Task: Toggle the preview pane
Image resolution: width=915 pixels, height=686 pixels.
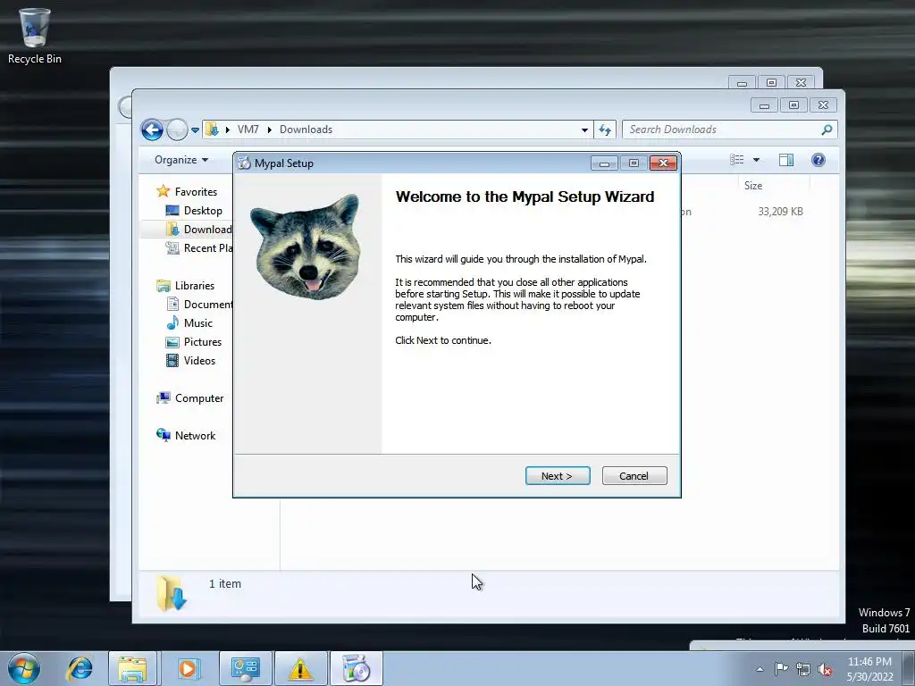Action: [786, 160]
